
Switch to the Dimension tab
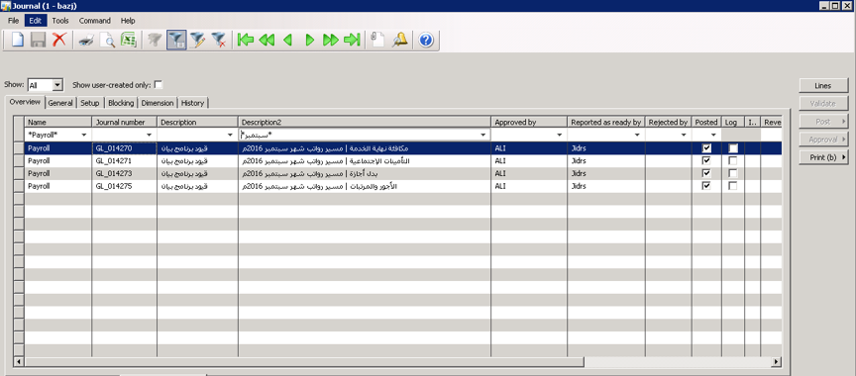click(x=158, y=103)
